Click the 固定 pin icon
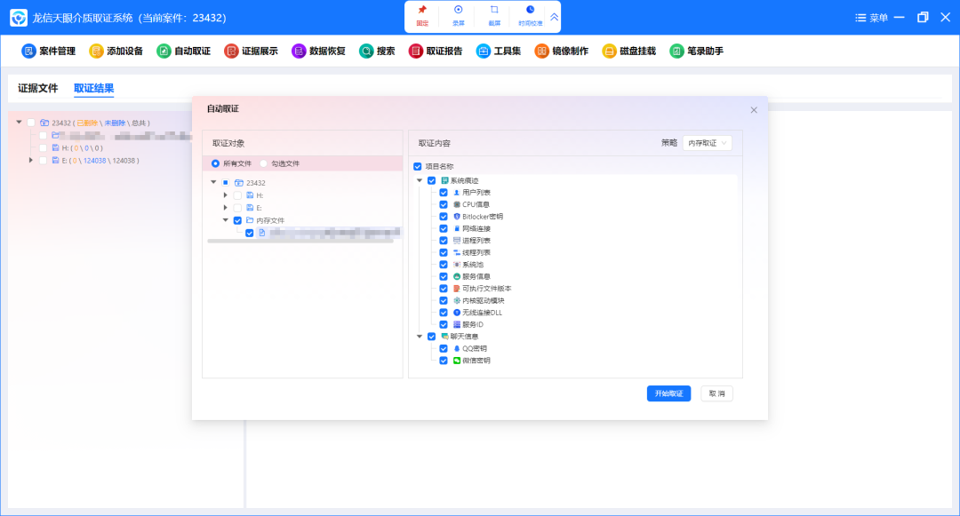 [422, 10]
